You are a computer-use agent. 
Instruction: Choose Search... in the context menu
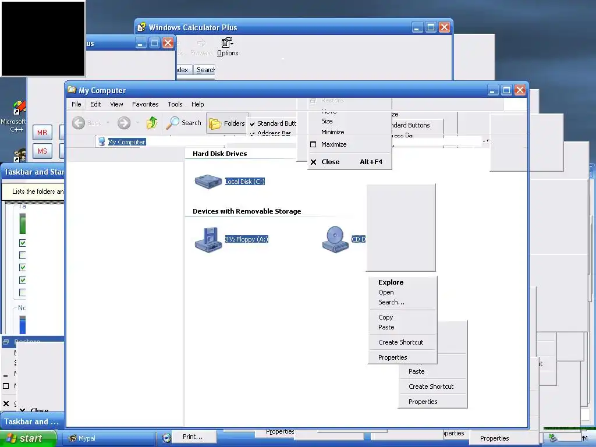click(403, 302)
